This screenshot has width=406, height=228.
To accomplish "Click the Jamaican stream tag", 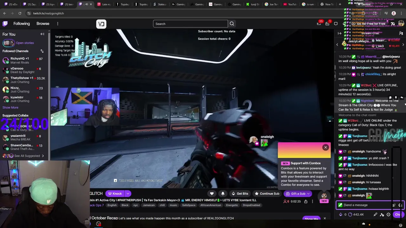I will point(149,205).
